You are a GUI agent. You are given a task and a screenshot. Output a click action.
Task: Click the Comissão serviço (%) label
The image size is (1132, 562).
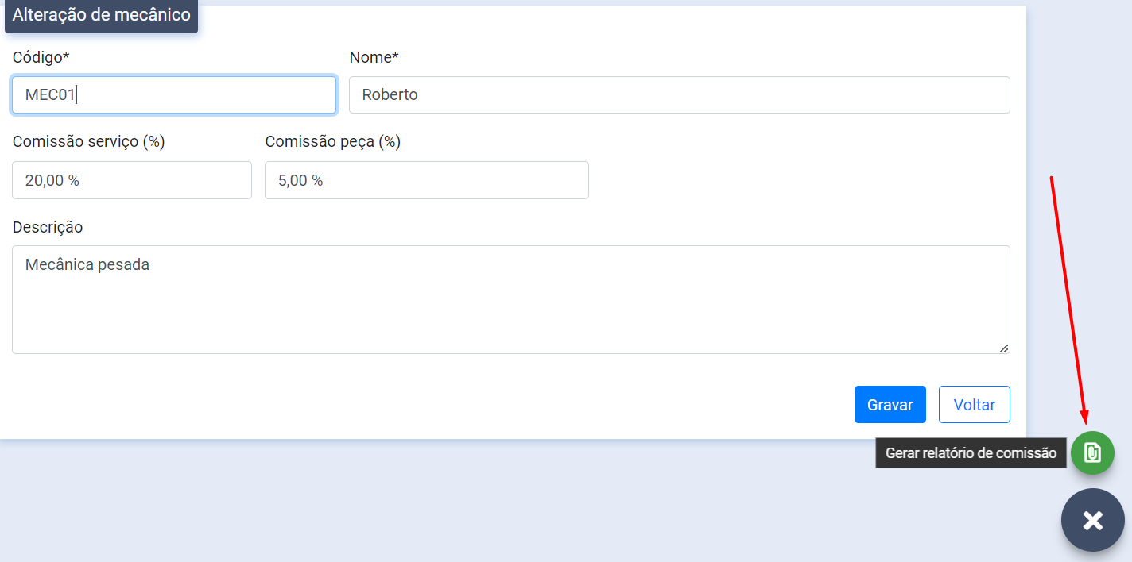[88, 141]
